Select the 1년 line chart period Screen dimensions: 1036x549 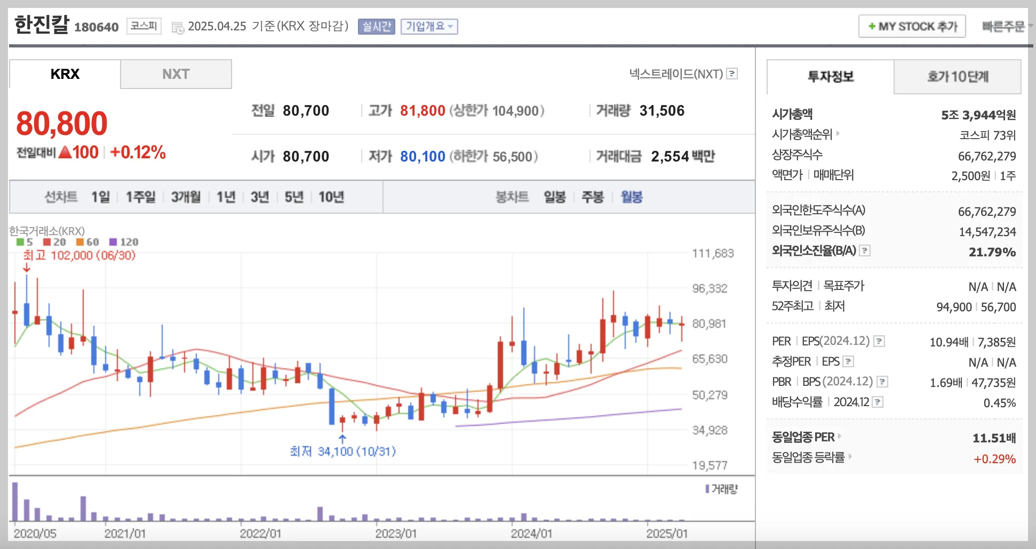[226, 197]
